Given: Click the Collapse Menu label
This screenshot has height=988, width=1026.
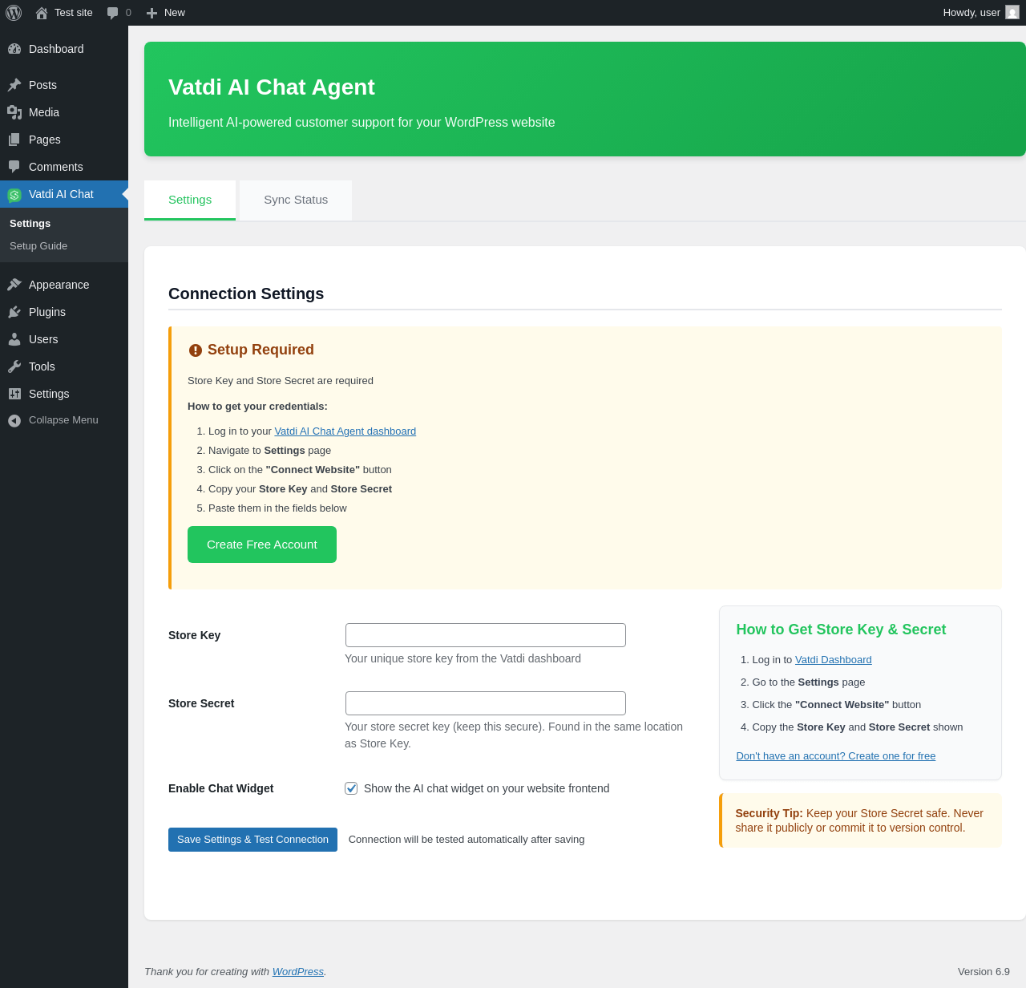Looking at the screenshot, I should click(63, 420).
